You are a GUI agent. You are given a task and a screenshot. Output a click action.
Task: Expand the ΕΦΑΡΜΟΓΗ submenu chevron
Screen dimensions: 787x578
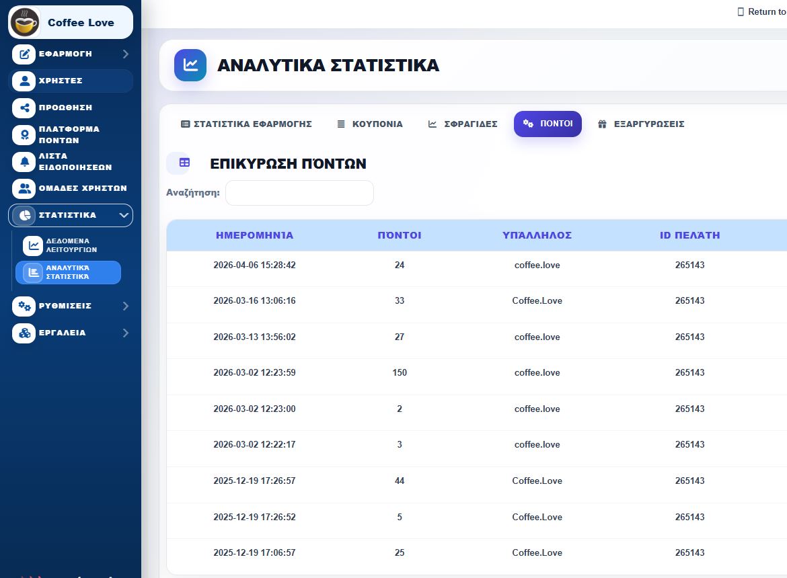click(126, 54)
